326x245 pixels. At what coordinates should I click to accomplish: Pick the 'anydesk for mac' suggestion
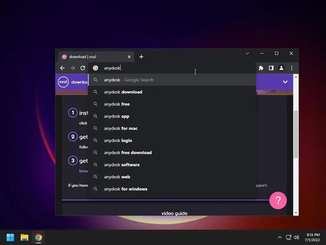click(x=172, y=128)
